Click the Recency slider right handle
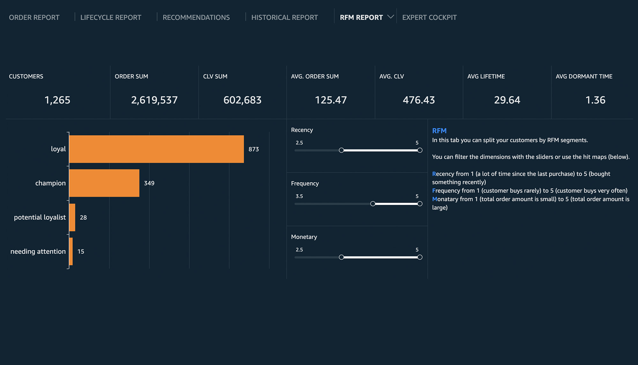The image size is (638, 365). (x=420, y=150)
